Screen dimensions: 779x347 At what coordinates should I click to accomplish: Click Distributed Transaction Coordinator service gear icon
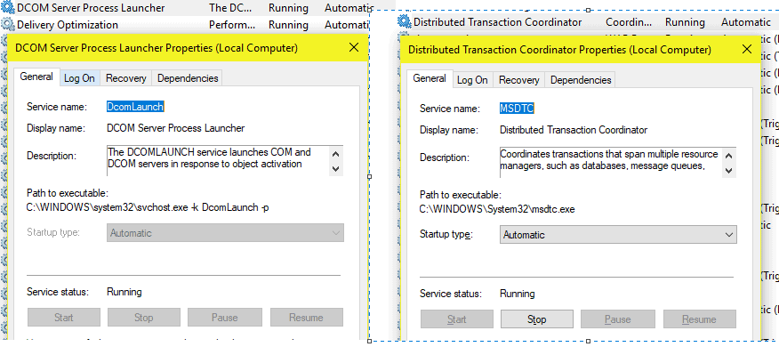(x=405, y=22)
